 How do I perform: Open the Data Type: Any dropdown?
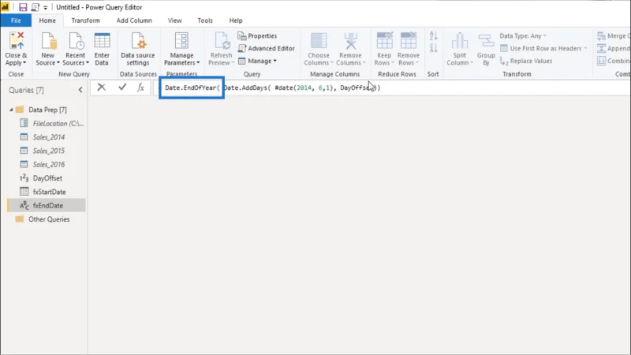pyautogui.click(x=523, y=35)
